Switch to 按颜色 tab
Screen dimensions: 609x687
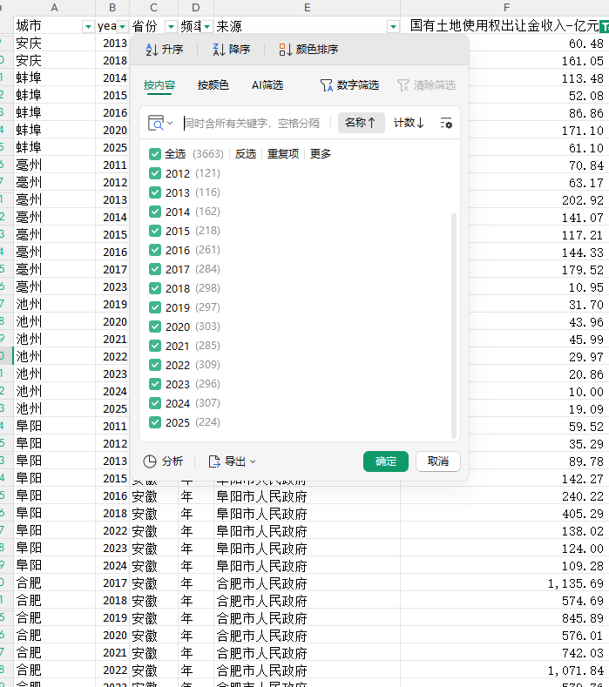pyautogui.click(x=213, y=85)
